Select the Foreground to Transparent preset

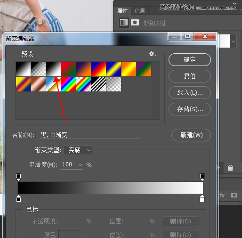pos(38,69)
